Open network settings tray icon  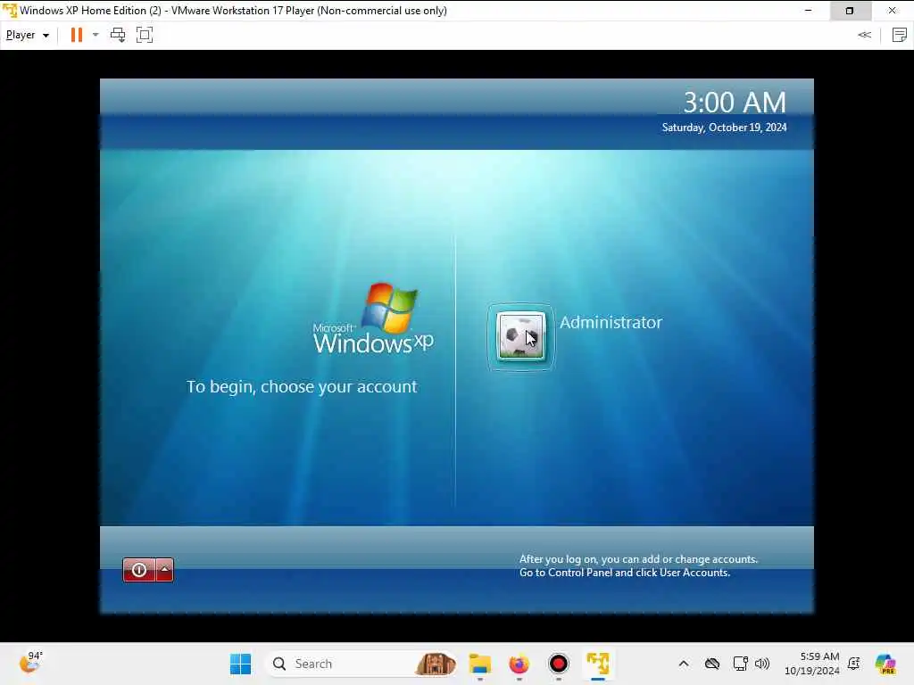click(740, 664)
